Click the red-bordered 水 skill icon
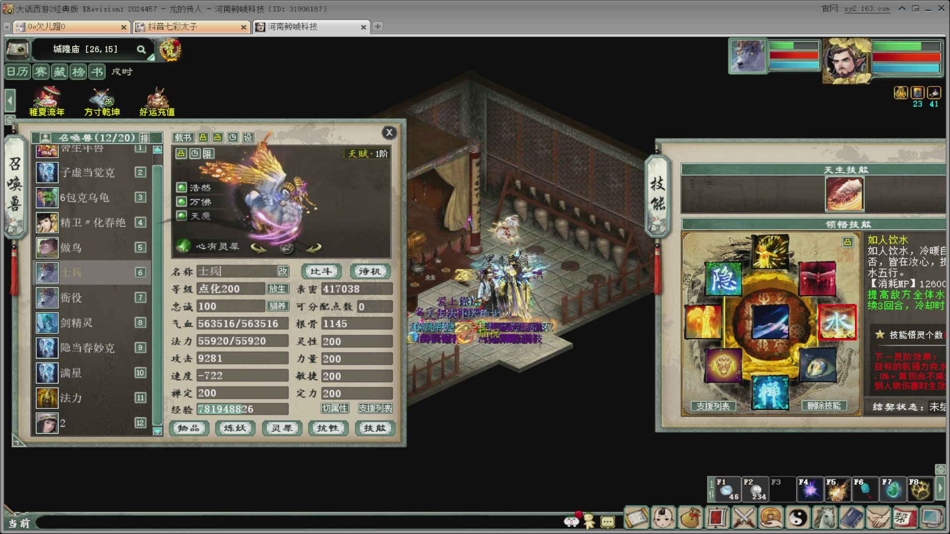 837,322
